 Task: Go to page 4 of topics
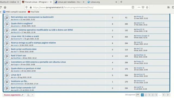pyautogui.click(x=153, y=95)
